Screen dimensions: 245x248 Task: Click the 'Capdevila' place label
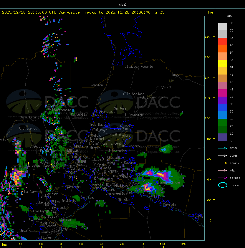[x=79, y=115]
